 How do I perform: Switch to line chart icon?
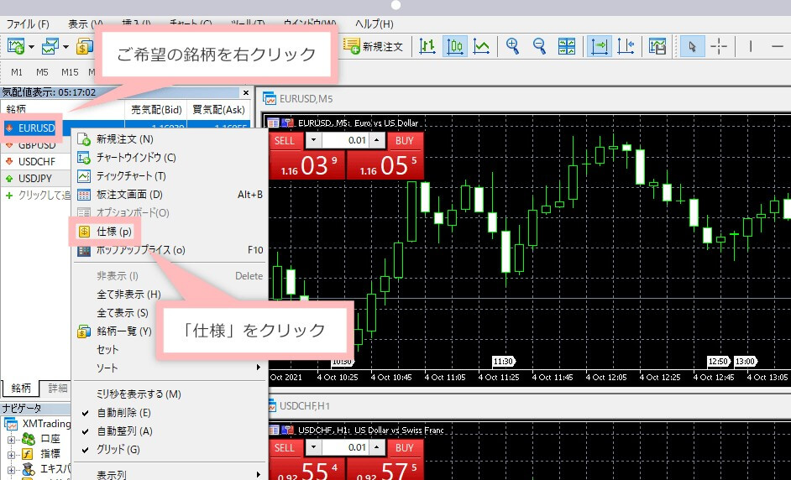point(482,47)
